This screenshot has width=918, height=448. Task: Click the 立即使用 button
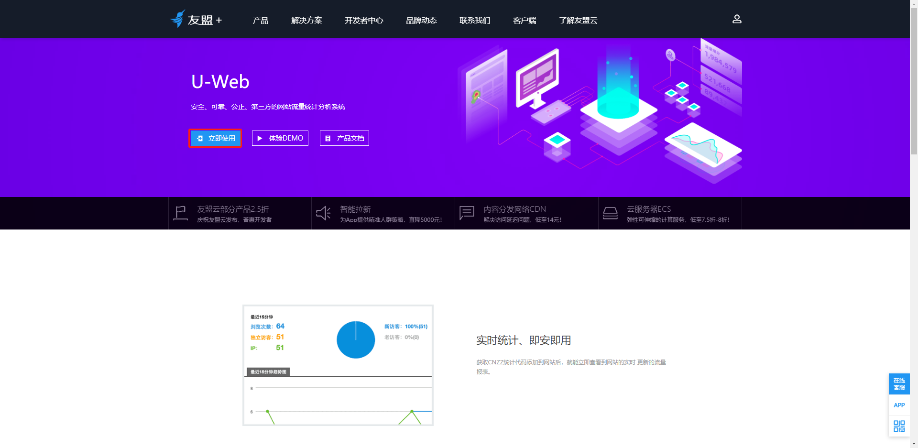215,138
